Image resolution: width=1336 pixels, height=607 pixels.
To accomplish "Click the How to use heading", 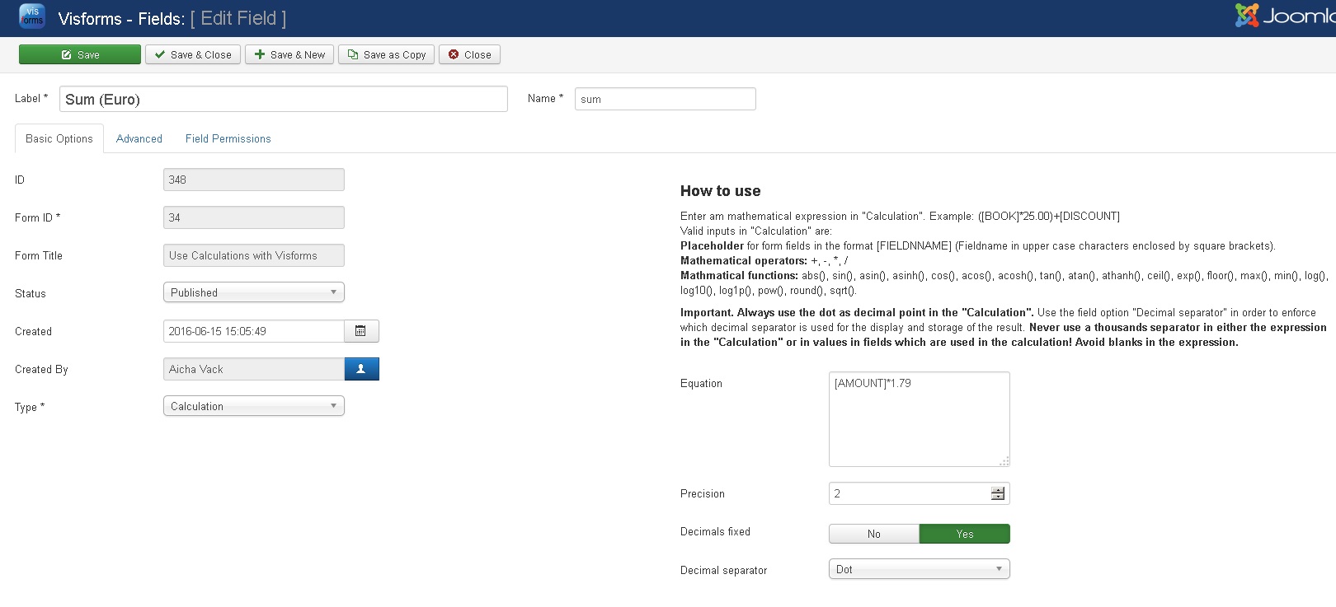I will (x=721, y=191).
